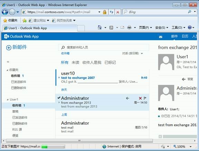Collapse folder pane with double chevron
The width and height of the screenshot is (199, 151).
point(8,62)
